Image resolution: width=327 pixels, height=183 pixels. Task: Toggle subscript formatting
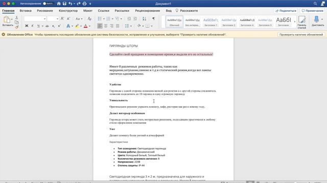point(53,26)
